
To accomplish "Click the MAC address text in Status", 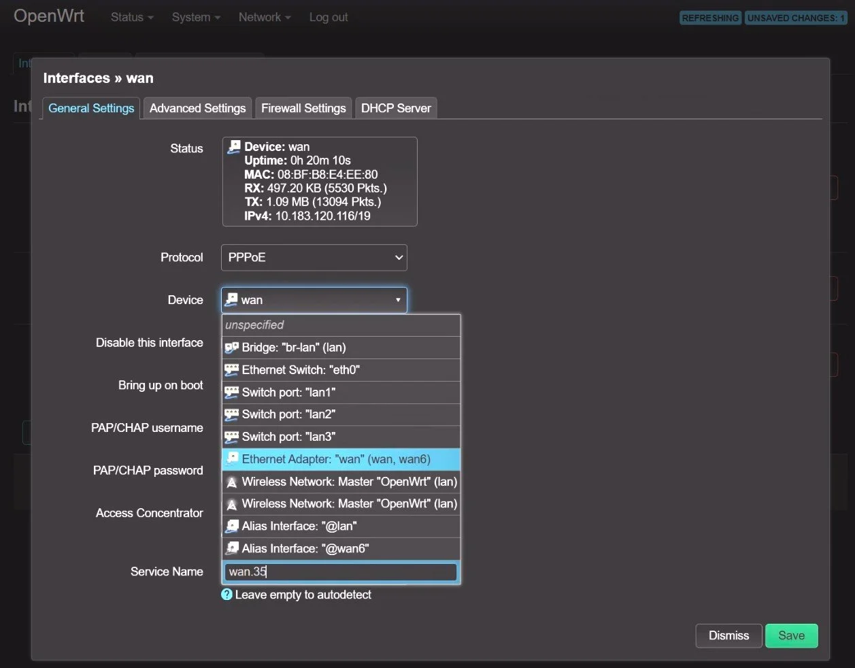I will (x=311, y=174).
